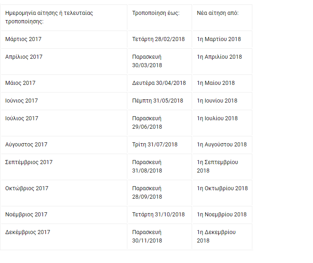Click the 'Μάρτιος 2017' cell
This screenshot has height=263, width=313.
(23, 39)
